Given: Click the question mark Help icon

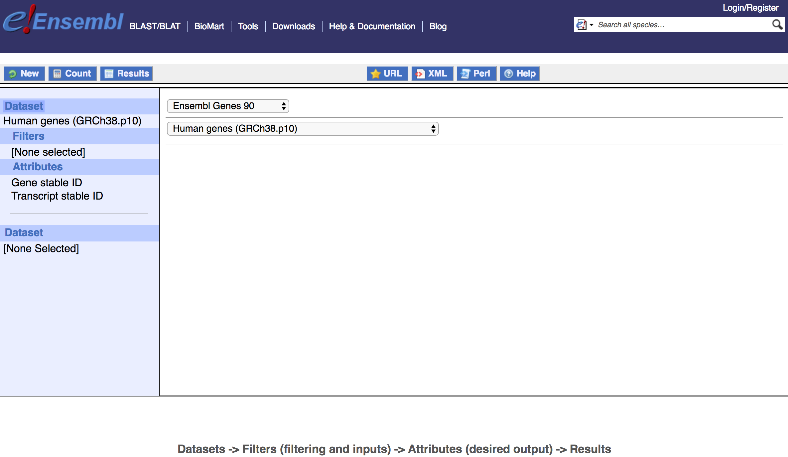Looking at the screenshot, I should coord(508,74).
